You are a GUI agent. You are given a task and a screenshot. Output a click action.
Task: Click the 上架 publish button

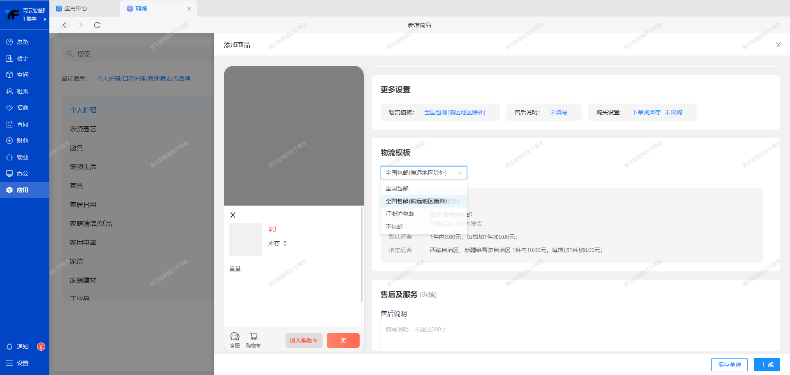pyautogui.click(x=767, y=365)
